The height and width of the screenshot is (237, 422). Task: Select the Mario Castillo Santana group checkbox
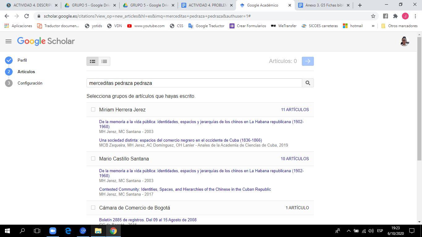(x=93, y=158)
